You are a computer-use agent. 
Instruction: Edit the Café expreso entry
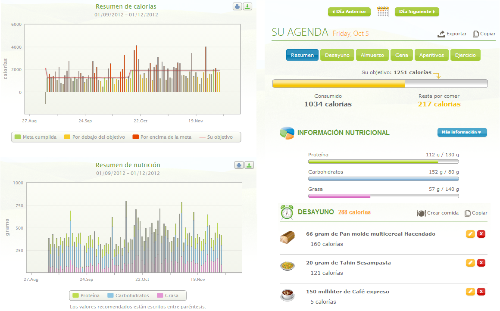click(x=470, y=292)
